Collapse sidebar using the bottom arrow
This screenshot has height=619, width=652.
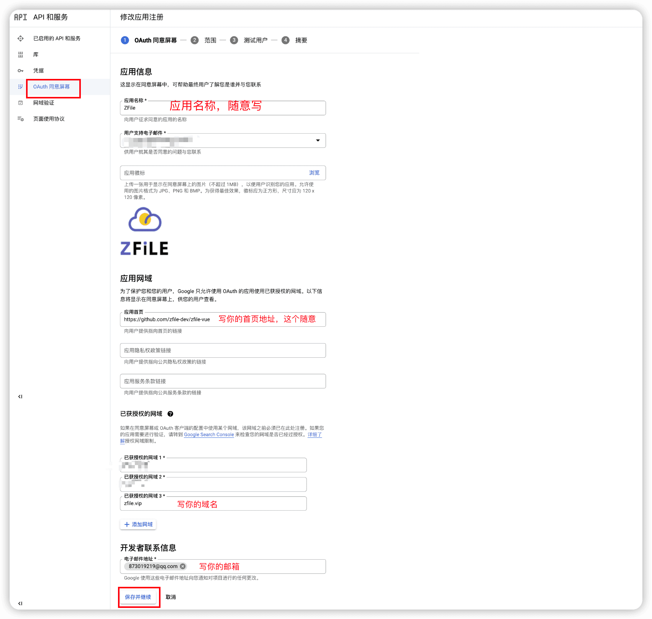[20, 603]
